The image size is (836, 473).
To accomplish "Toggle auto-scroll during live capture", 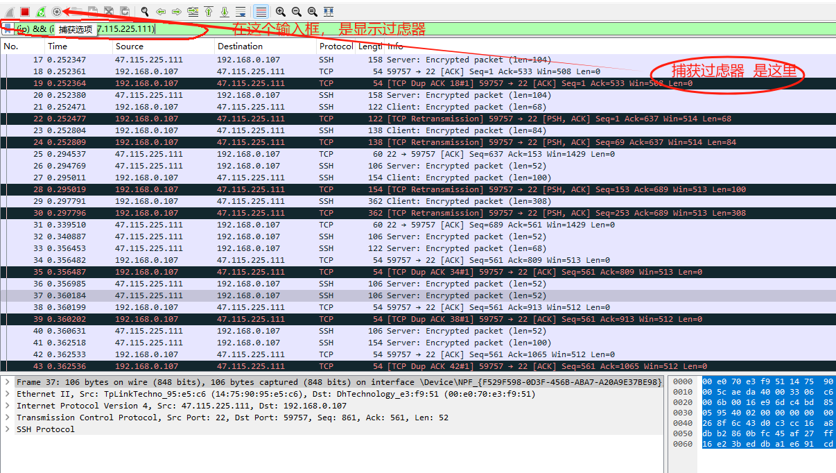I will click(241, 12).
